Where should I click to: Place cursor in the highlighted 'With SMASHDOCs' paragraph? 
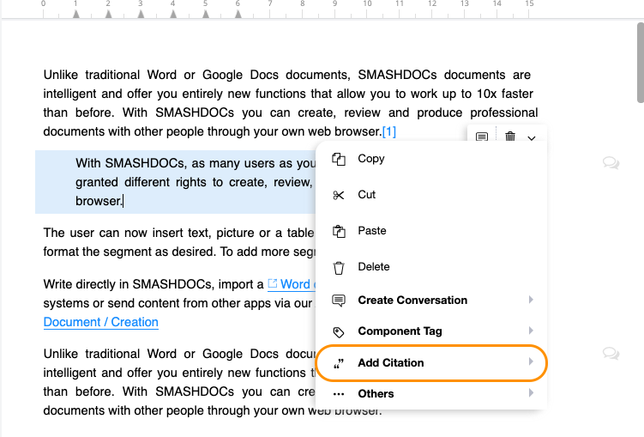176,182
